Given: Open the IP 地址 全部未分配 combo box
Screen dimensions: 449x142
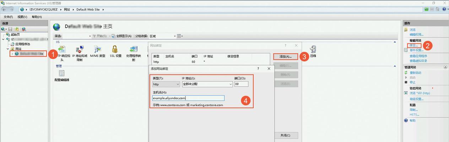Looking at the screenshot, I should coord(207,84).
